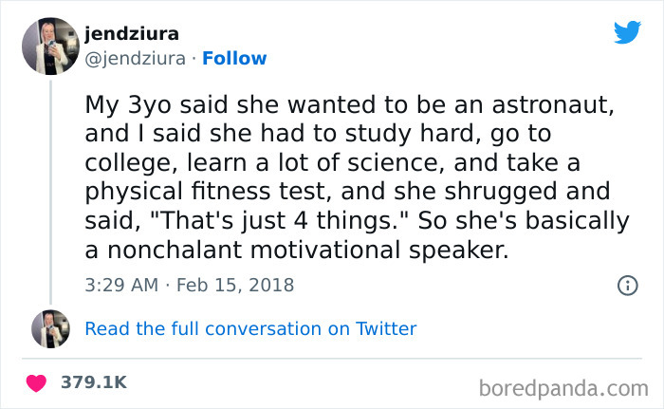Click the small avatar beside the conversation link
The width and height of the screenshot is (664, 409).
(x=48, y=329)
